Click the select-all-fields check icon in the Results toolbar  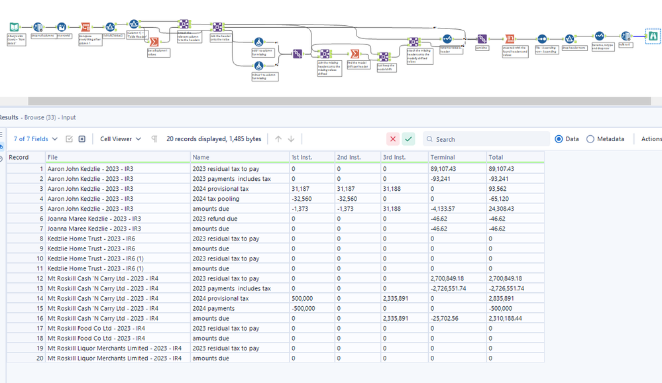[69, 139]
